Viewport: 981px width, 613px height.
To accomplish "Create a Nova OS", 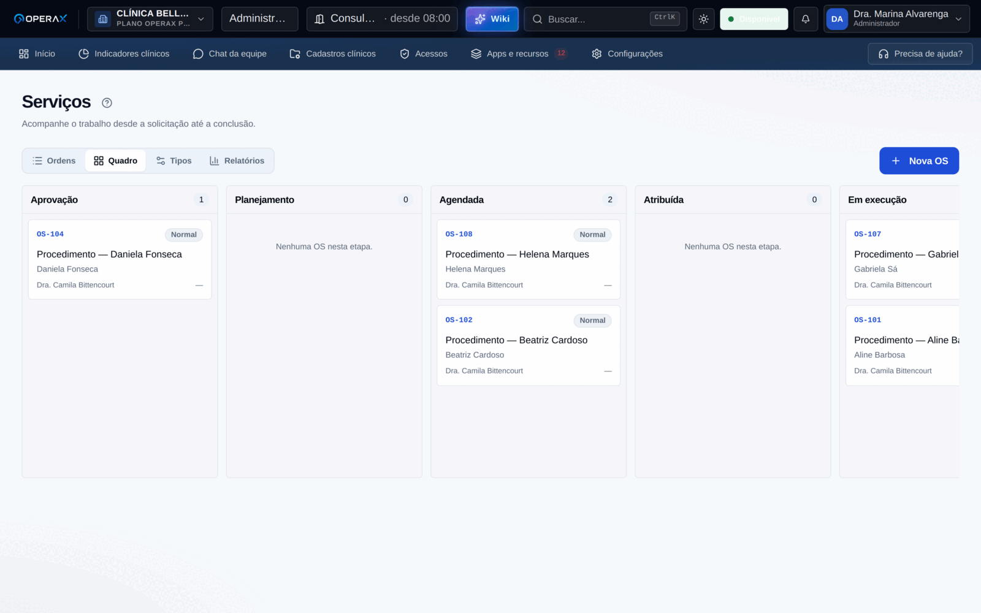I will pos(919,161).
